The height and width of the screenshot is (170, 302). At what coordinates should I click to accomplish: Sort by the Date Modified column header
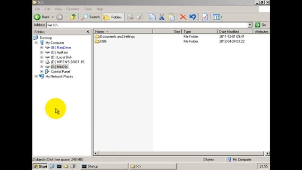(235, 32)
